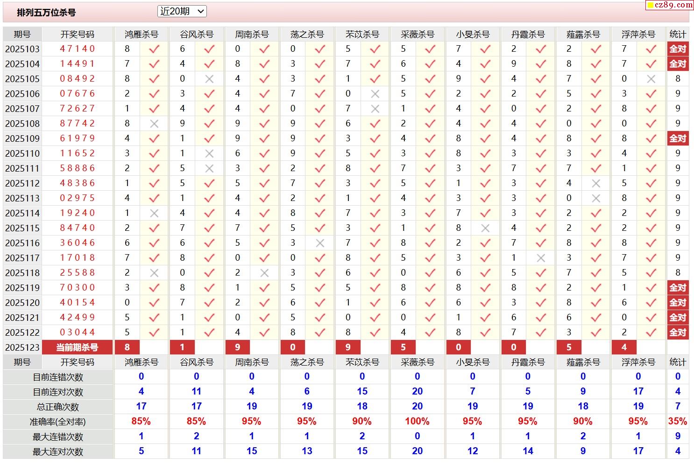Click gray cross for 荡之杀号 in row 2025116
The width and height of the screenshot is (694, 464).
pyautogui.click(x=320, y=243)
